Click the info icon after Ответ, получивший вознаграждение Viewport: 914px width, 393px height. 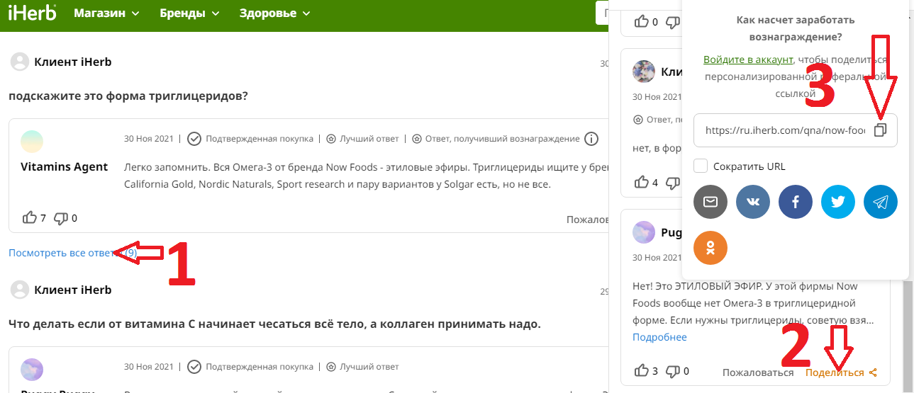[x=591, y=139]
